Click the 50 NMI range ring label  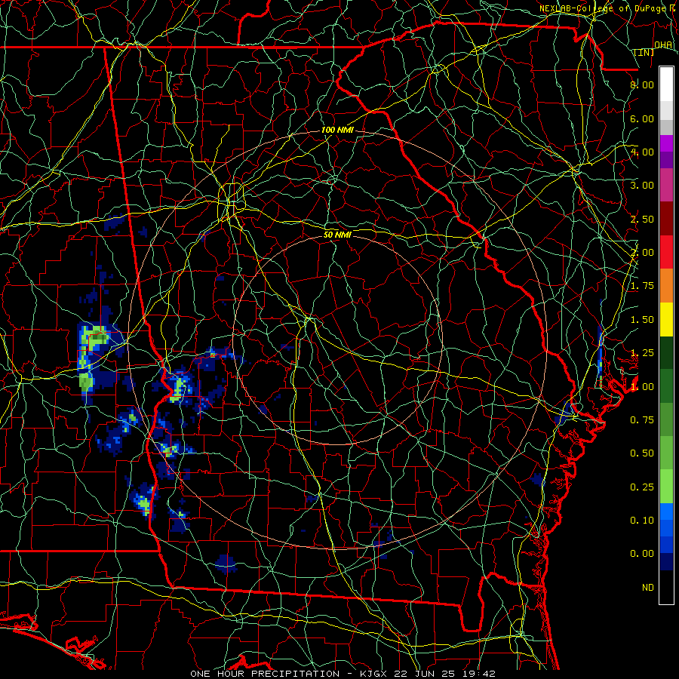click(337, 235)
